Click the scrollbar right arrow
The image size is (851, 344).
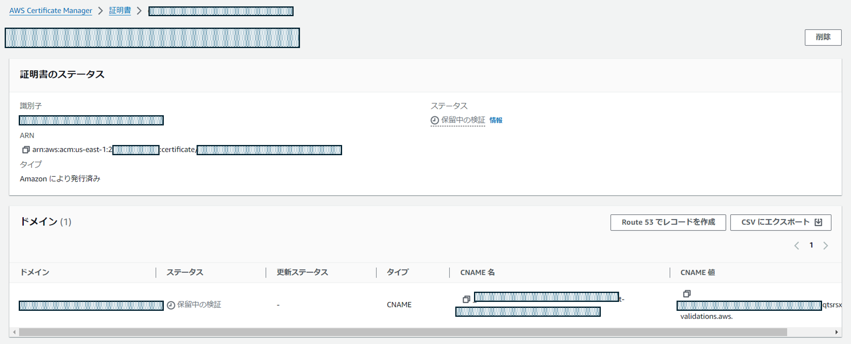pyautogui.click(x=837, y=332)
